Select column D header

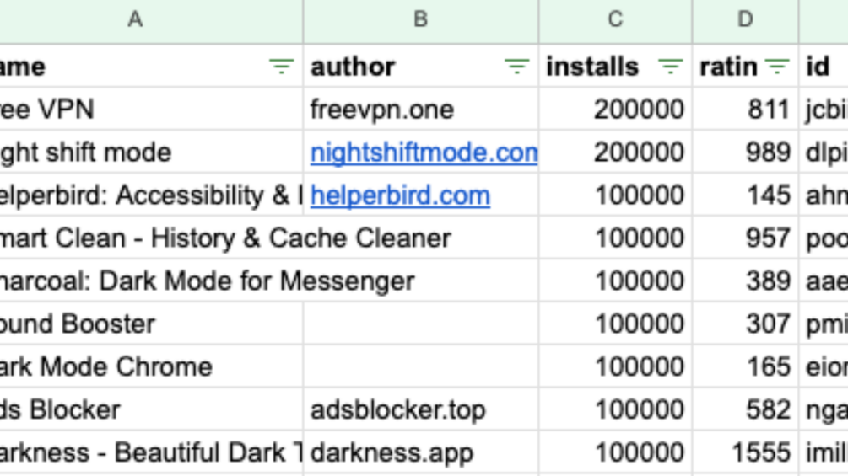click(745, 20)
